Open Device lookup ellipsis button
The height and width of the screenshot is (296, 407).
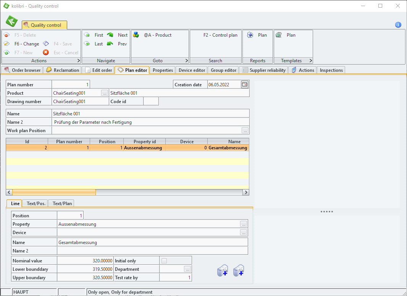point(244,232)
